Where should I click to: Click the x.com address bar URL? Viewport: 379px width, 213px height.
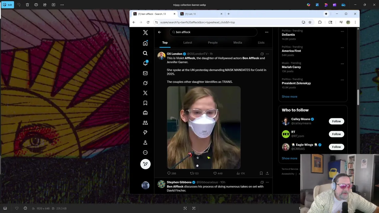pyautogui.click(x=197, y=22)
